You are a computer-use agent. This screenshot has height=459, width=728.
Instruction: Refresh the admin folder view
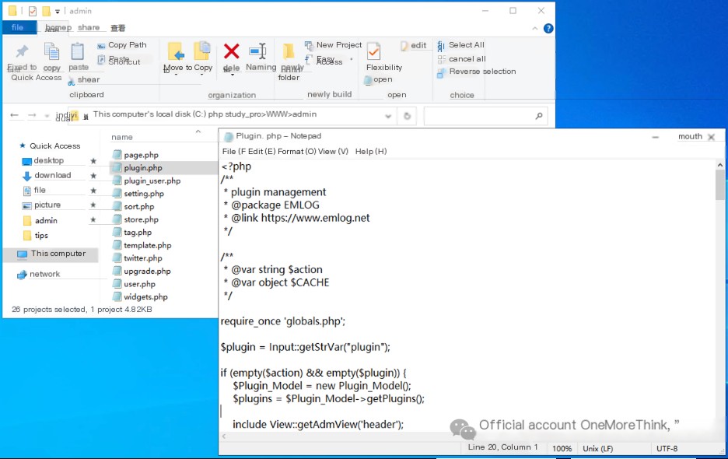(x=407, y=115)
